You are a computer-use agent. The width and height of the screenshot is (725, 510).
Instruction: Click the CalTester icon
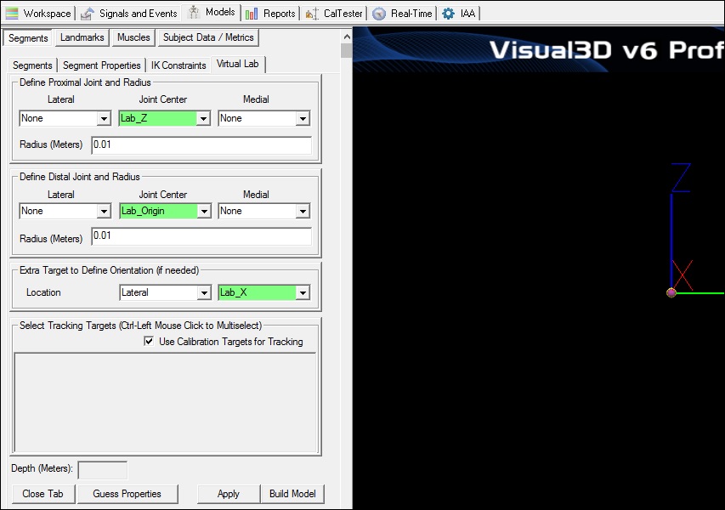click(x=312, y=14)
